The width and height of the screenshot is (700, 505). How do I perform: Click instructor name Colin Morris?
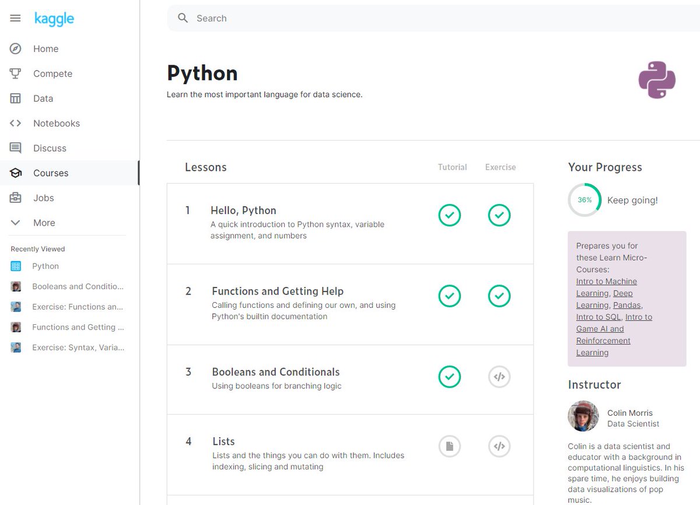click(630, 413)
